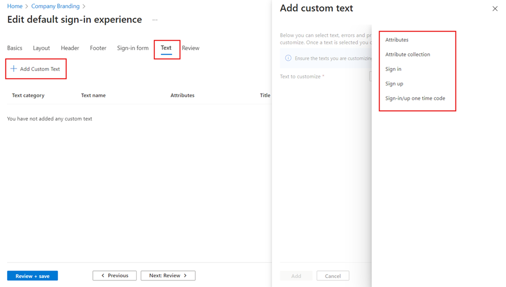Open the Company Branding breadcrumb link
Viewport: 506px width, 287px height.
[55, 6]
